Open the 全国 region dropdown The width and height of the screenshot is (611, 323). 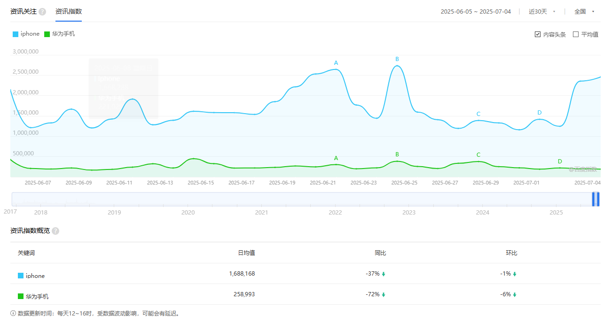(584, 12)
